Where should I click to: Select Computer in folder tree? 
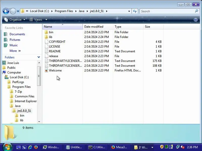14,72
